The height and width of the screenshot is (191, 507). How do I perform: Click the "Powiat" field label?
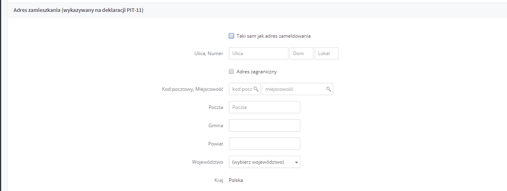[x=216, y=144]
